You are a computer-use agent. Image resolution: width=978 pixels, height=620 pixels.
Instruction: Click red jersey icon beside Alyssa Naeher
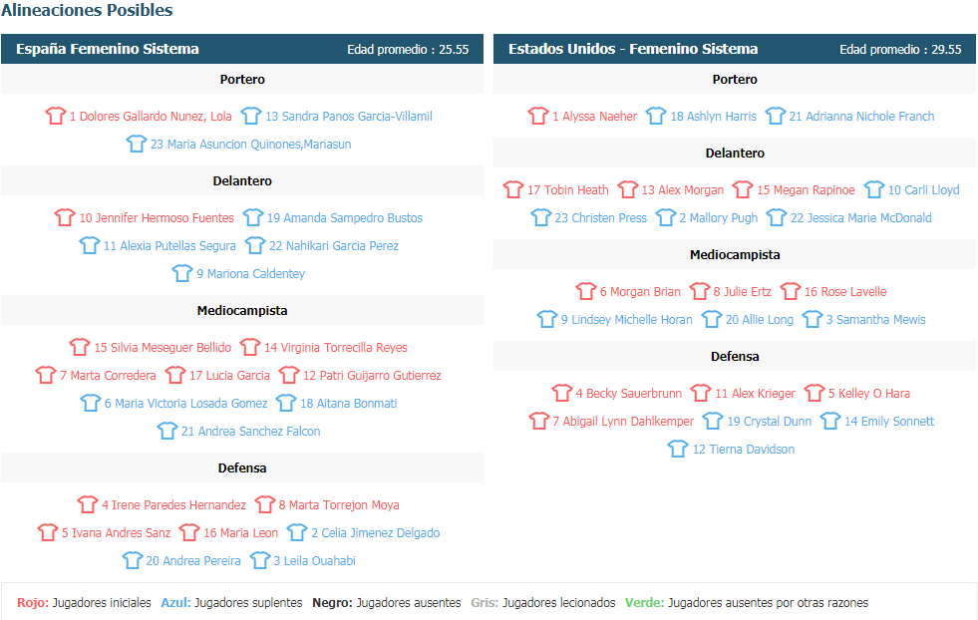pos(537,116)
